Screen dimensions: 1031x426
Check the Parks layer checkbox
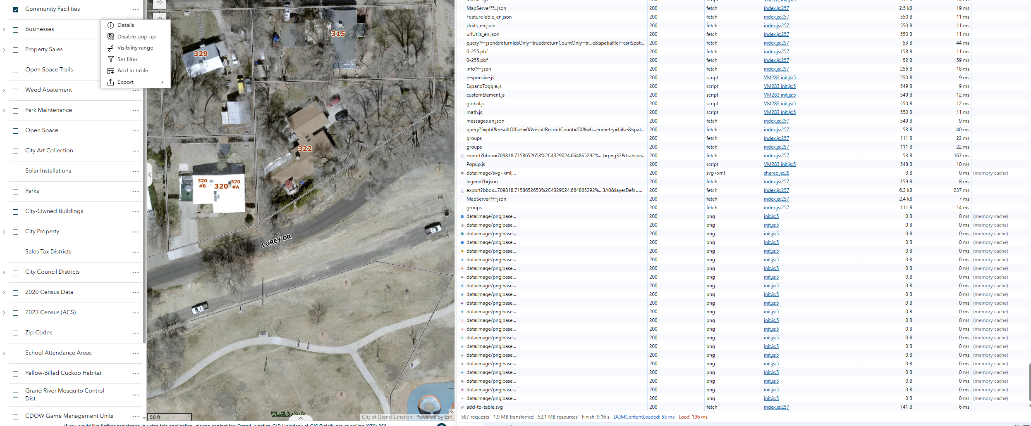coord(16,191)
